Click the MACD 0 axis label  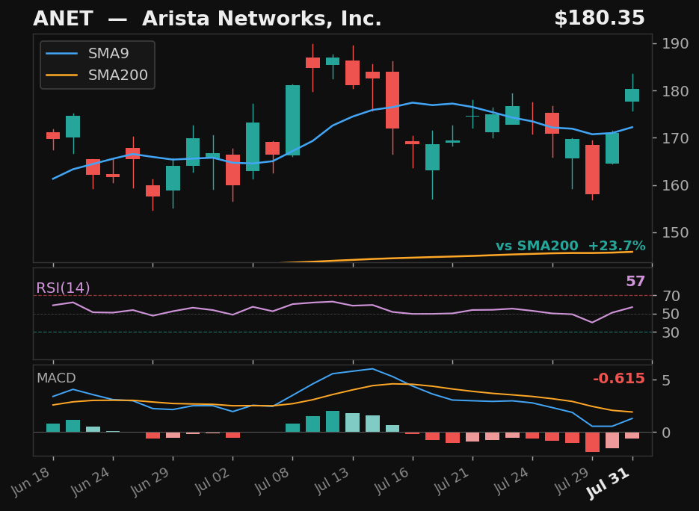pos(666,433)
